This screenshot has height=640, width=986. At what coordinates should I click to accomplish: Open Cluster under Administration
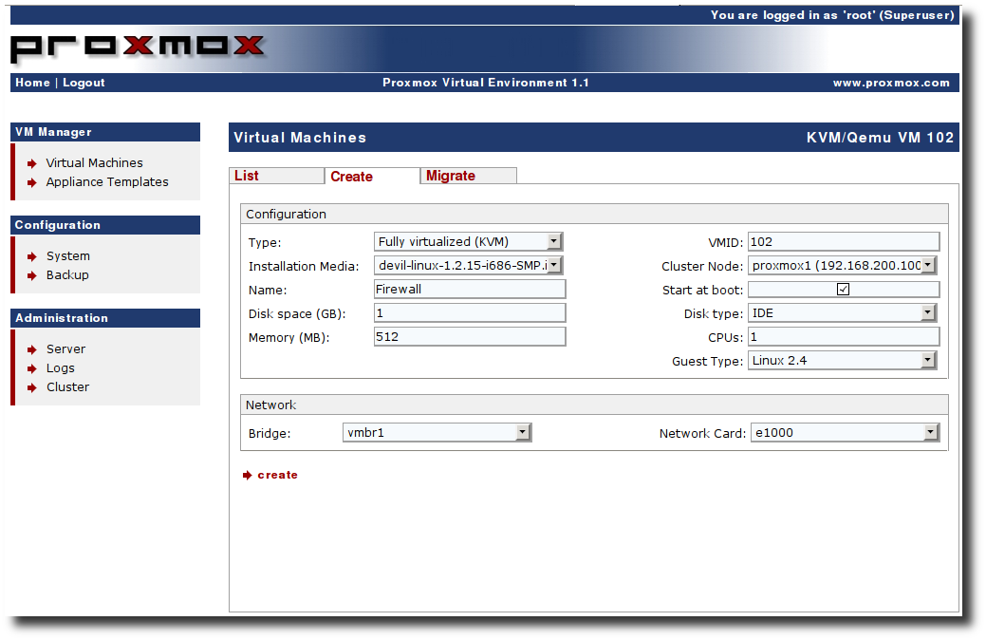68,387
